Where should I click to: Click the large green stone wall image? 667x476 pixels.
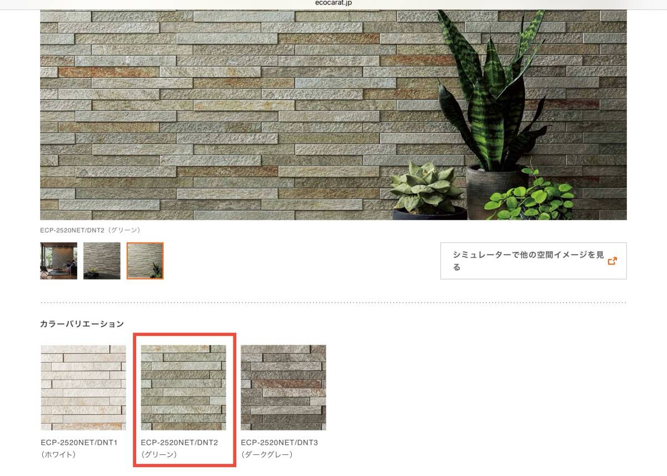(333, 115)
